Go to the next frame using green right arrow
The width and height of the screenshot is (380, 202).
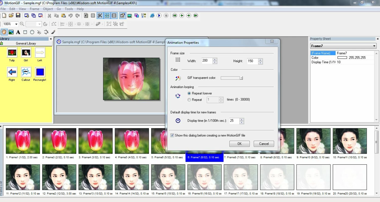(189, 16)
